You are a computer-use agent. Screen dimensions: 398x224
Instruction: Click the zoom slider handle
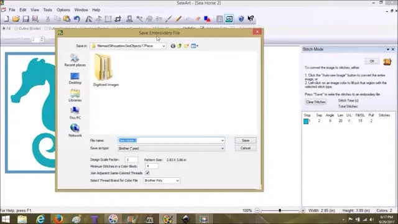(280, 210)
